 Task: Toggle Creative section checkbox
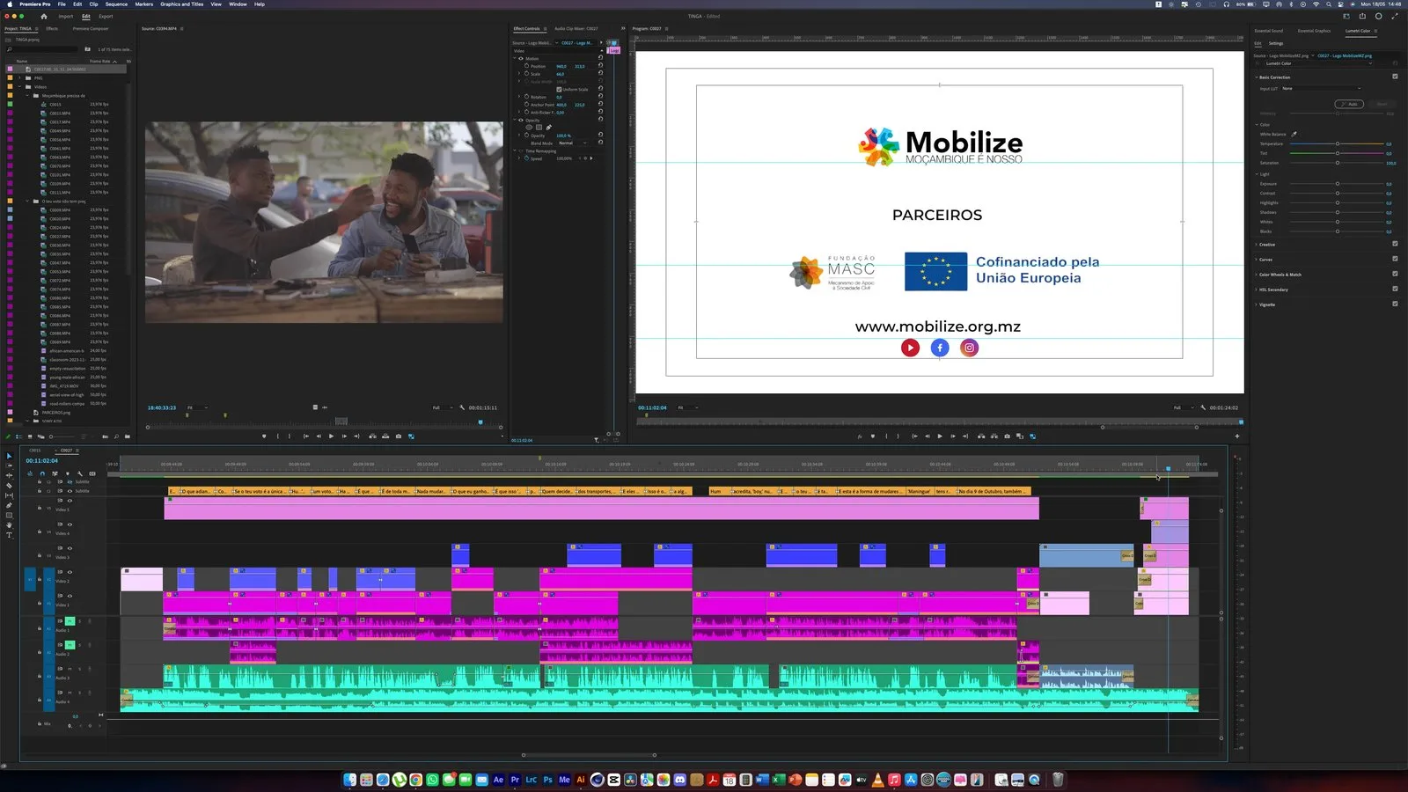coord(1395,244)
